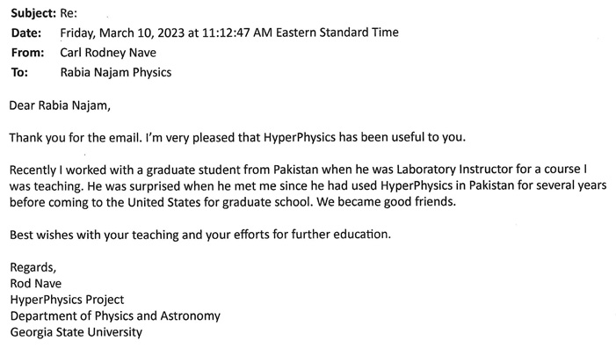Screen dimensions: 616x355
Task: Click the From label
Action: (27, 53)
